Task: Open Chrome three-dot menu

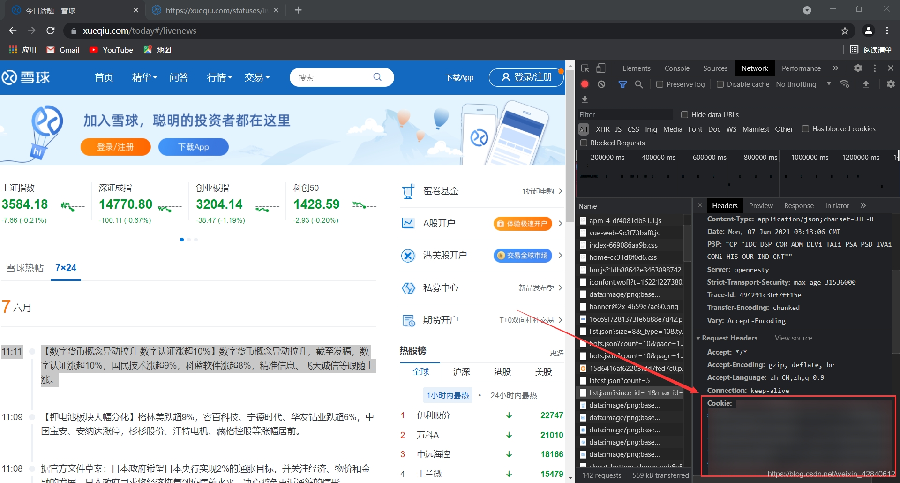Action: click(887, 31)
